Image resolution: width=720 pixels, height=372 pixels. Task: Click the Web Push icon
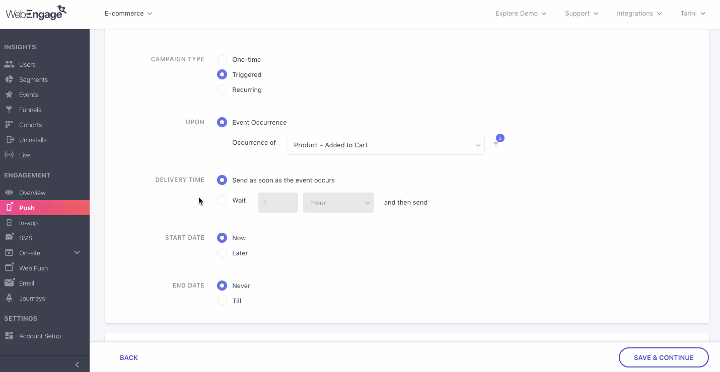tap(9, 267)
